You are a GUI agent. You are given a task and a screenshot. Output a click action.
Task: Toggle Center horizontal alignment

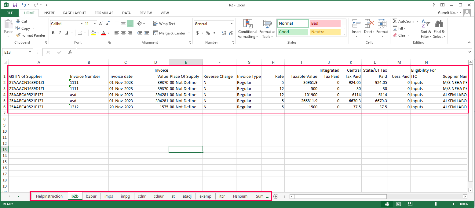123,33
